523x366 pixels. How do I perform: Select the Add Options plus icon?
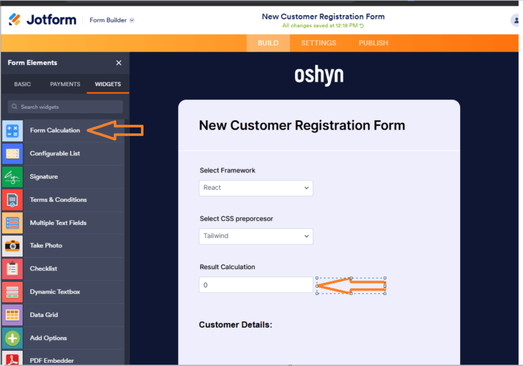[13, 338]
